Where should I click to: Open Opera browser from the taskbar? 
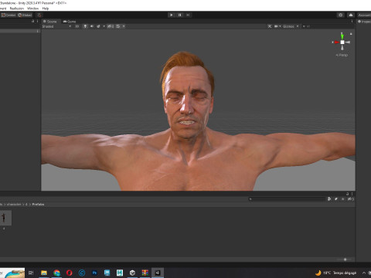69,273
